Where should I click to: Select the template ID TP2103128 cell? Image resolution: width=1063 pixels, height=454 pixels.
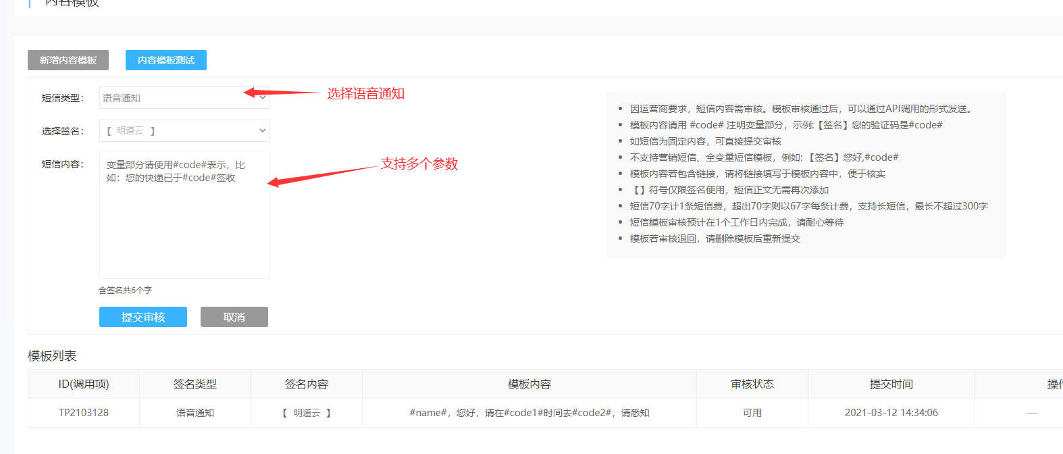(84, 413)
